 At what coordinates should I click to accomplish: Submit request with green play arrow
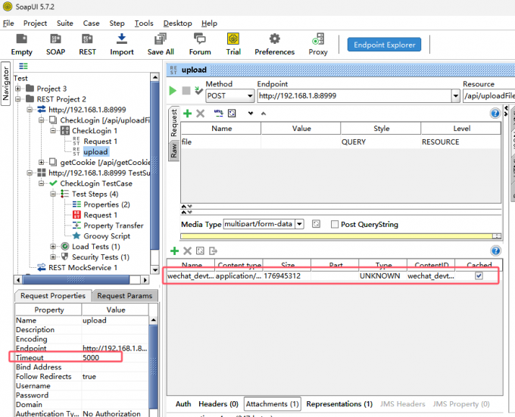[x=173, y=91]
